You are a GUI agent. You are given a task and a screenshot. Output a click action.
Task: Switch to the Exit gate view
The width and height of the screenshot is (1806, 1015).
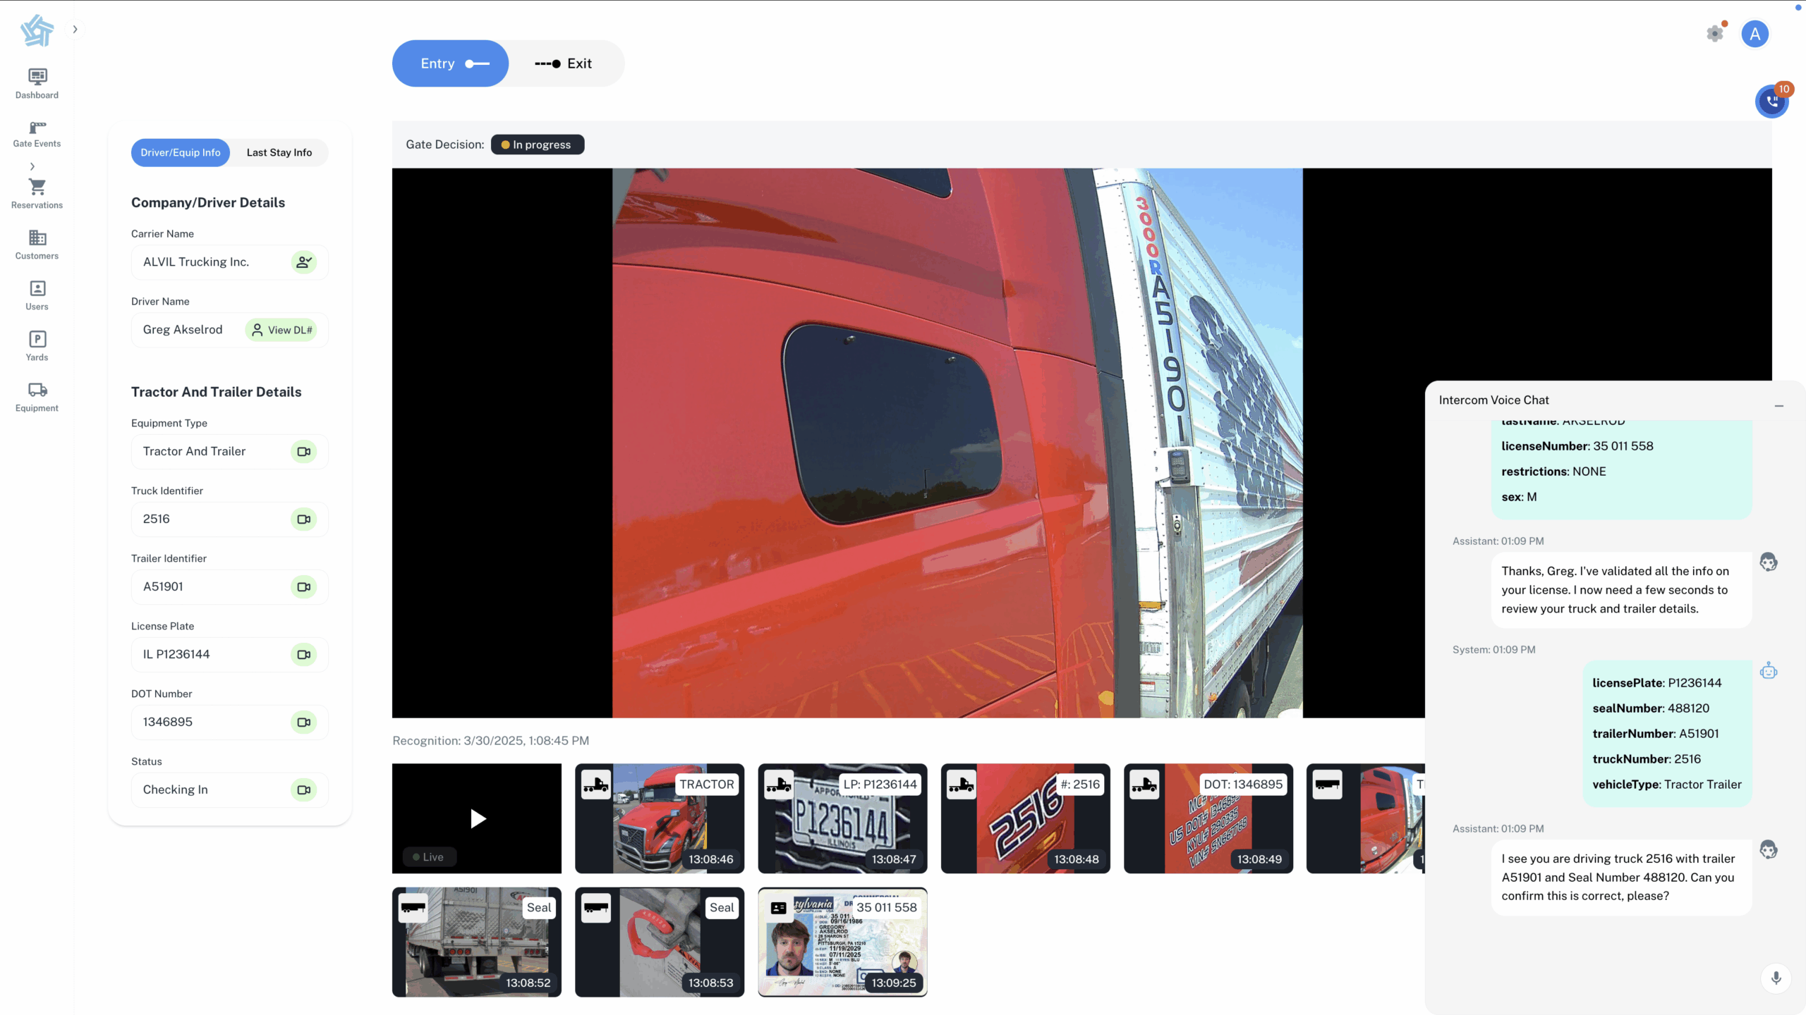(x=564, y=63)
